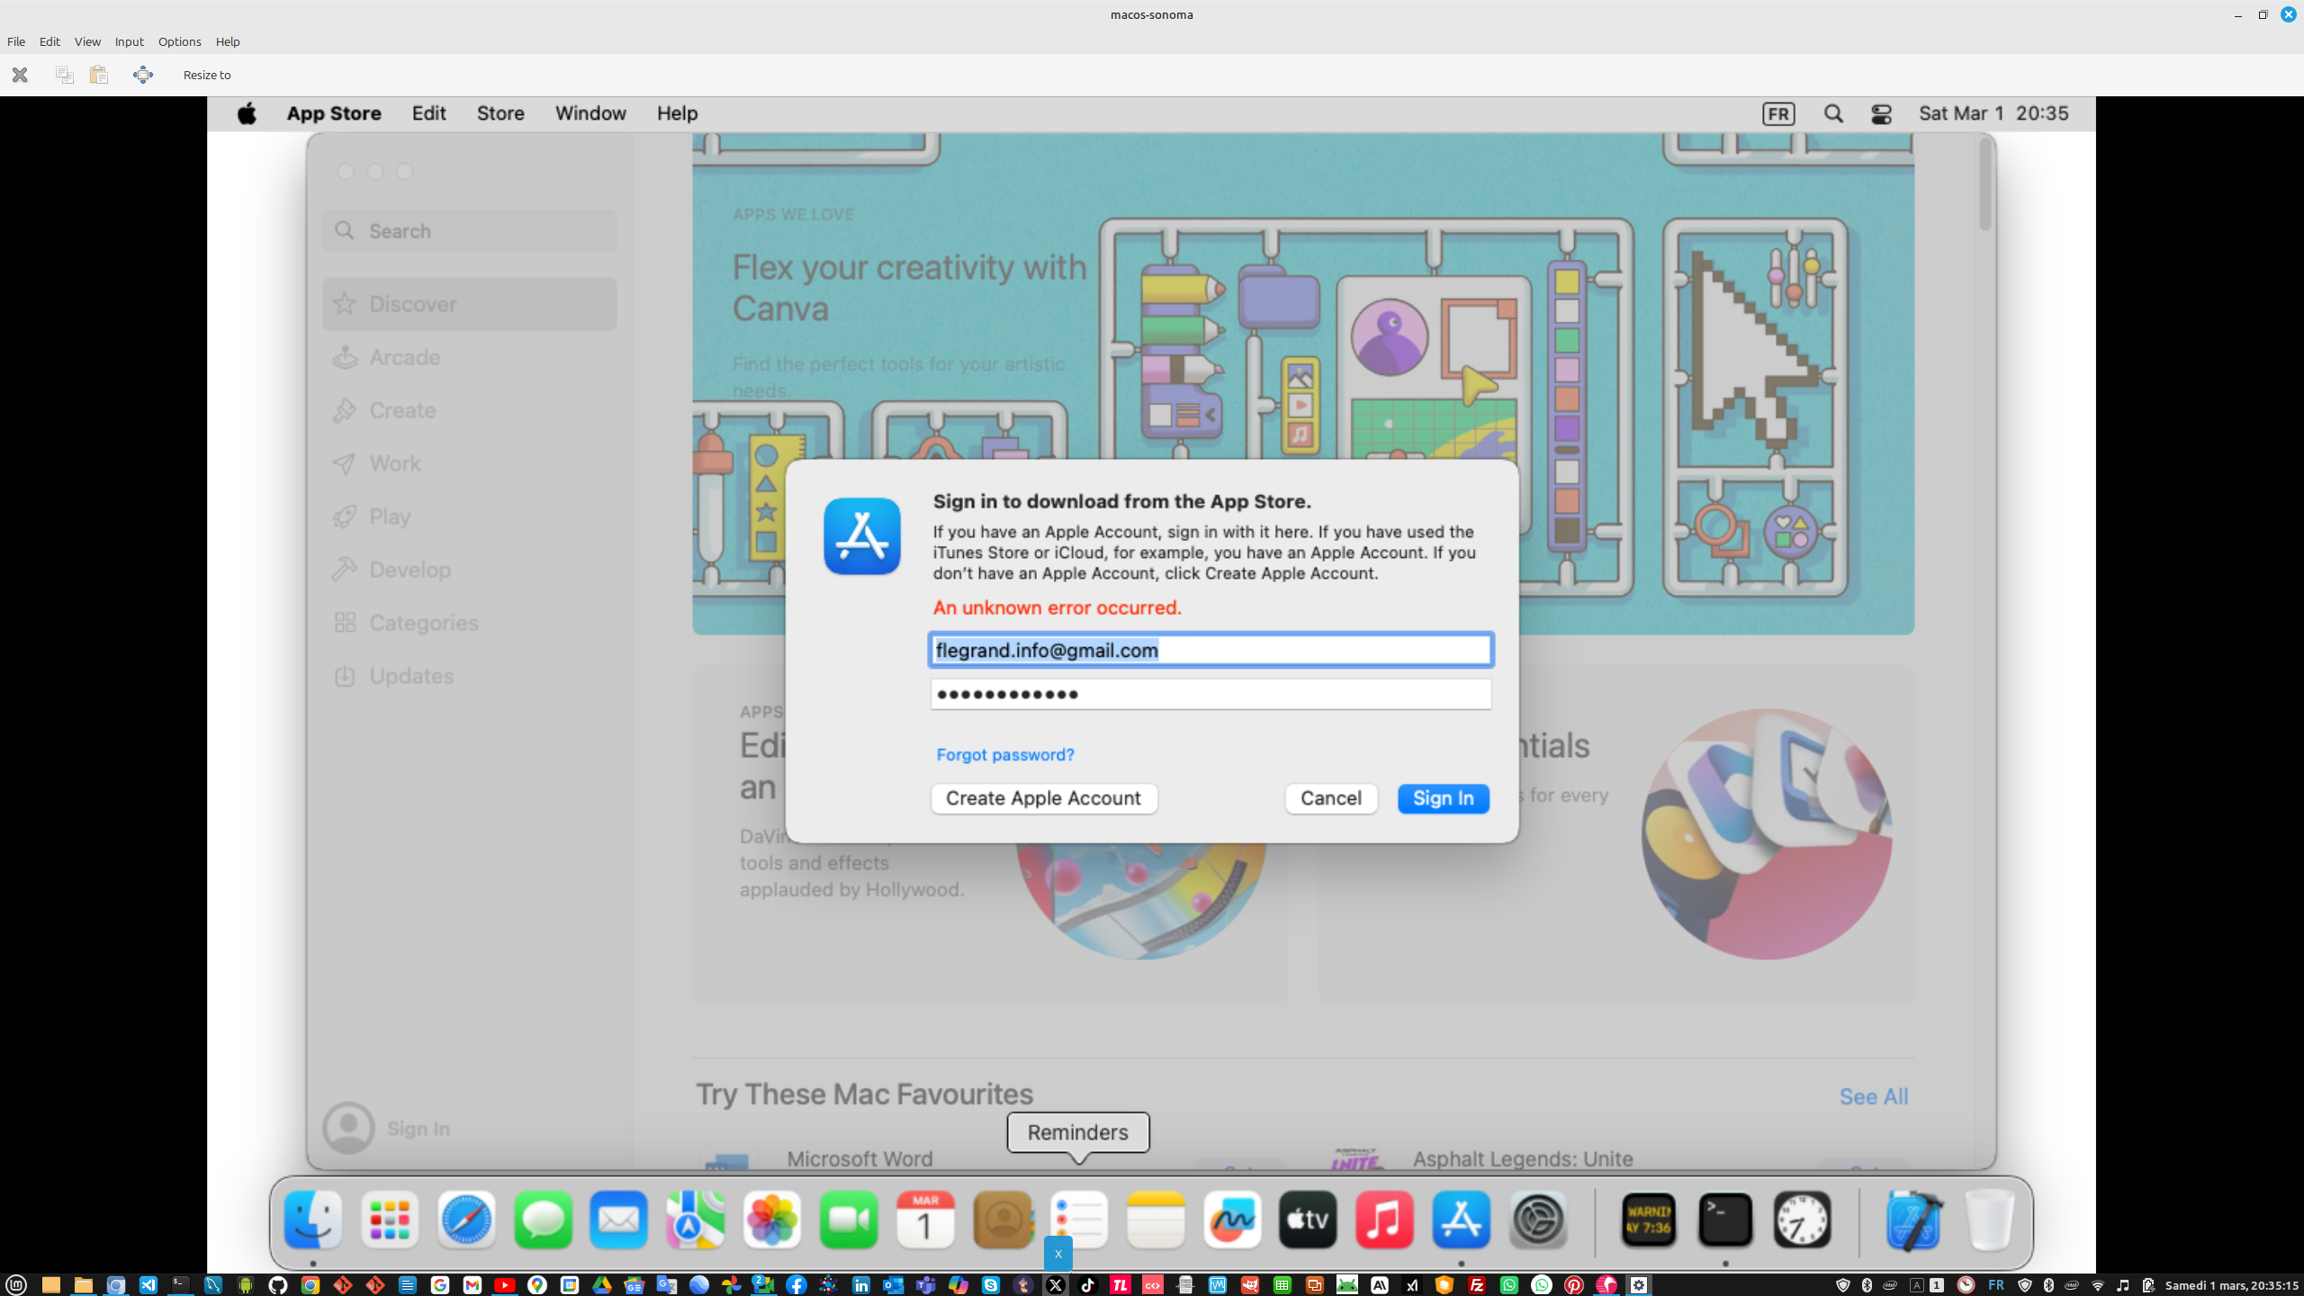Toggle the FR input source indicator

[1777, 114]
